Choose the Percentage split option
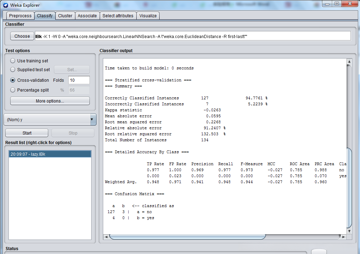 pyautogui.click(x=13, y=90)
